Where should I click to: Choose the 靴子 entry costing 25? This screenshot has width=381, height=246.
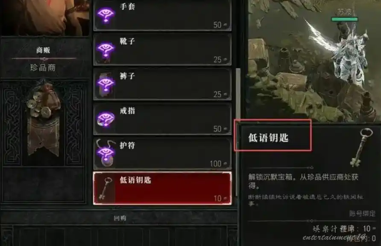(162, 50)
